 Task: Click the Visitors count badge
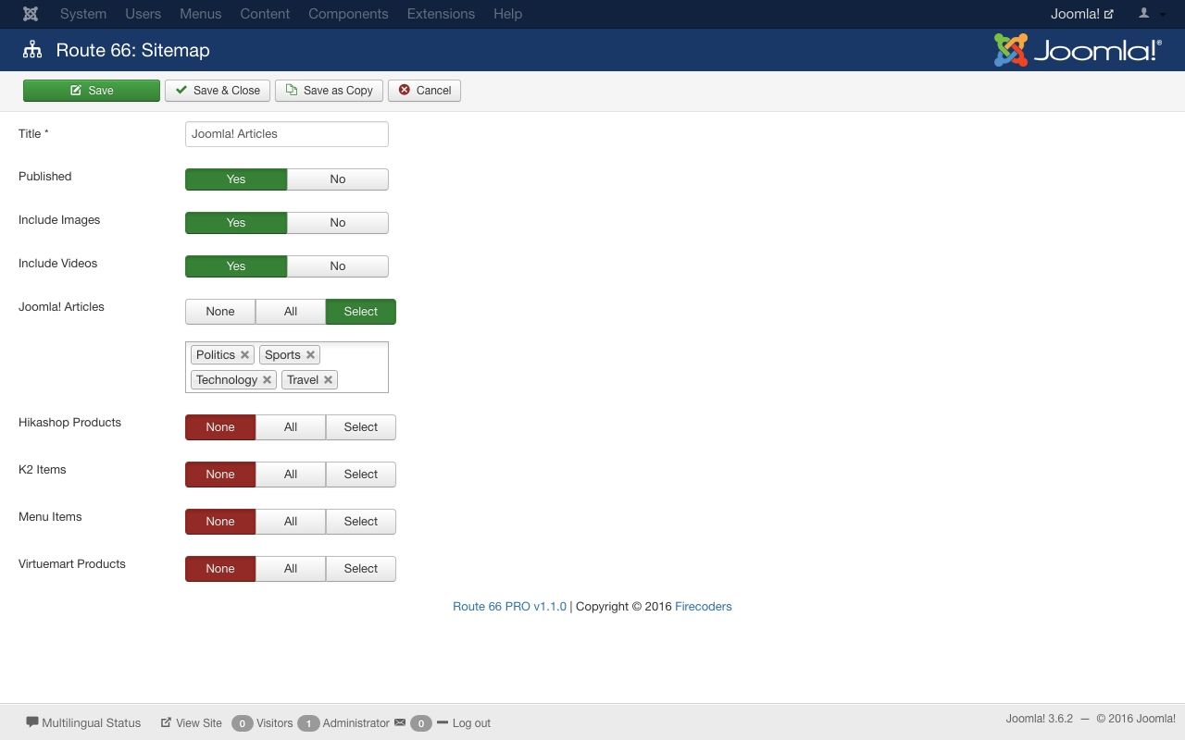point(243,723)
